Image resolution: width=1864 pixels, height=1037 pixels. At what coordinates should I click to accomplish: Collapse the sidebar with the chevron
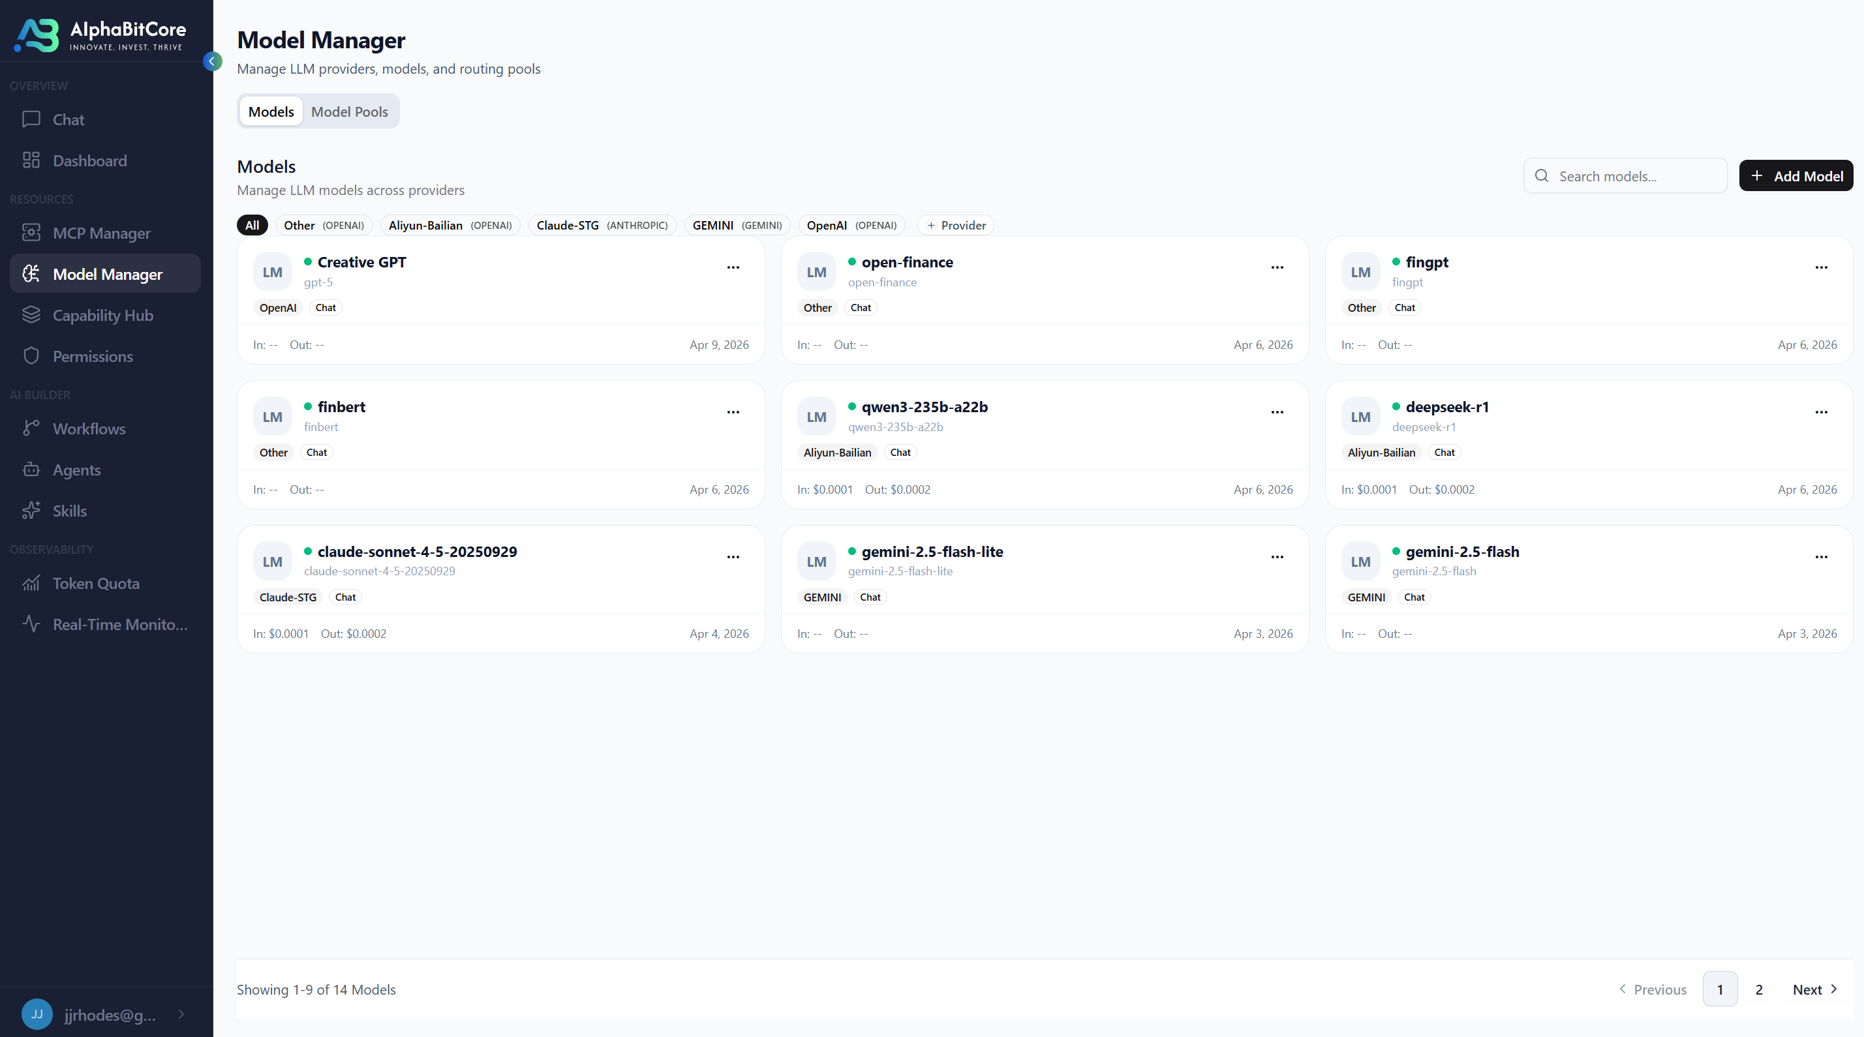coord(213,61)
